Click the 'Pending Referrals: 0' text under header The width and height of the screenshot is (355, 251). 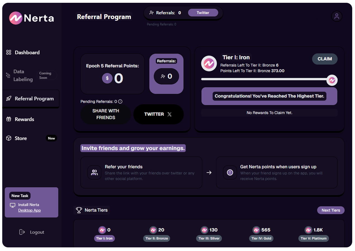[x=162, y=25]
